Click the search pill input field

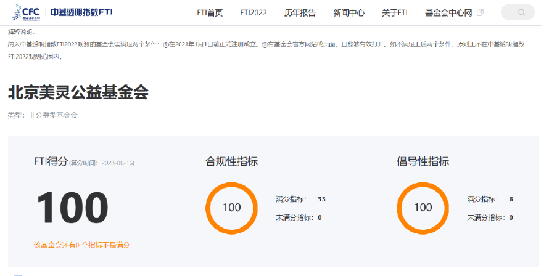pyautogui.click(x=518, y=12)
